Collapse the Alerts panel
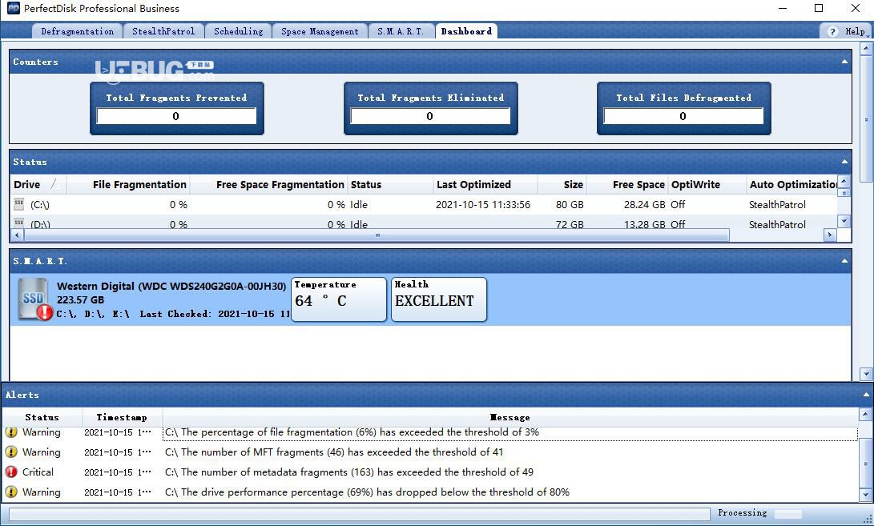This screenshot has height=526, width=874. (866, 395)
